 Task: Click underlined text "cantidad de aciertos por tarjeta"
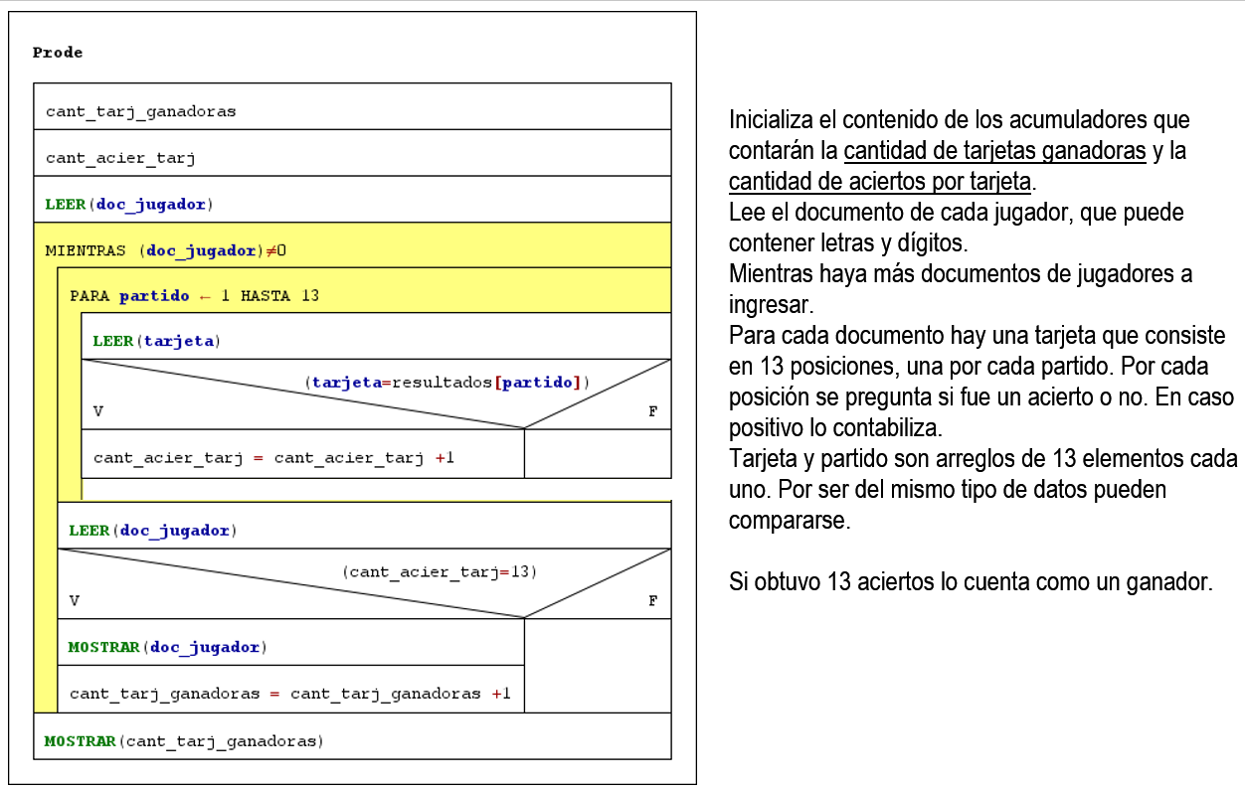(x=881, y=183)
